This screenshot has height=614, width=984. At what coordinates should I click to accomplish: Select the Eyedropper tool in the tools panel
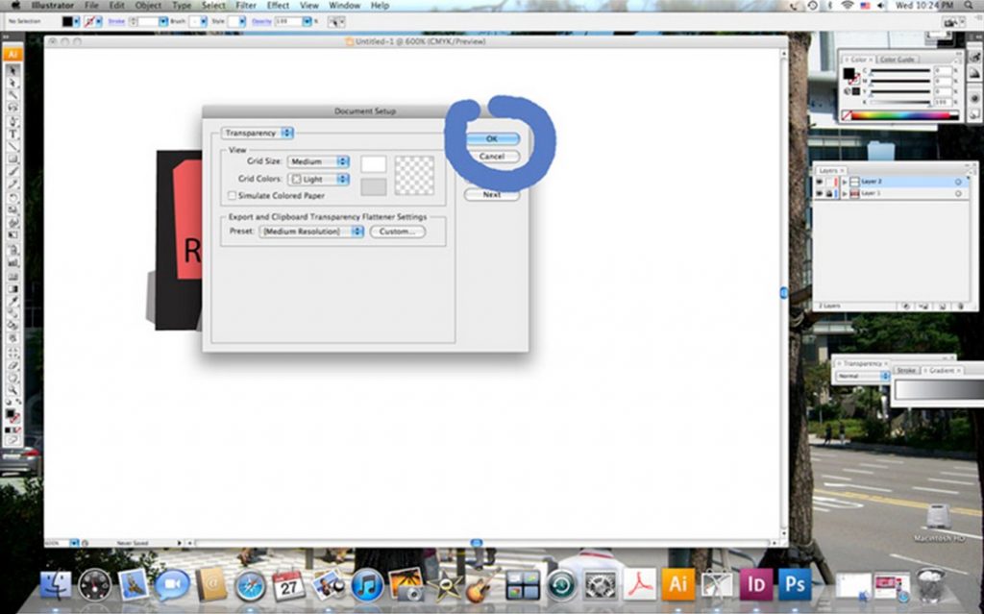pyautogui.click(x=10, y=300)
